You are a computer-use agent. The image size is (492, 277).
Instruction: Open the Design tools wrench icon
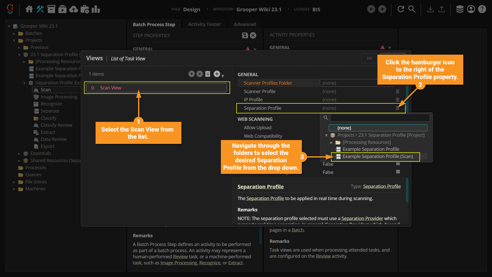tap(40, 9)
